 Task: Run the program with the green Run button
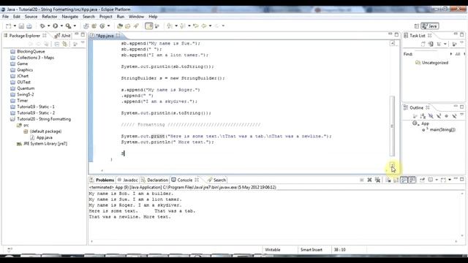[56, 26]
